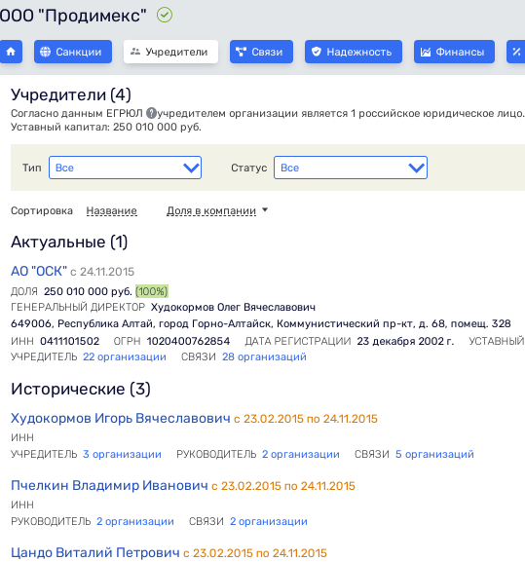Click the ДОЛЯ 250 010 000 руб. value
This screenshot has height=562, width=525.
click(88, 291)
